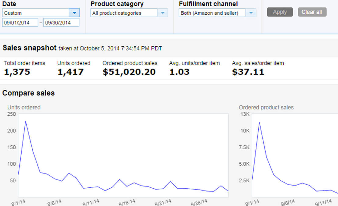Expand the Product category dropdown arrow
The image size is (338, 206).
163,13
